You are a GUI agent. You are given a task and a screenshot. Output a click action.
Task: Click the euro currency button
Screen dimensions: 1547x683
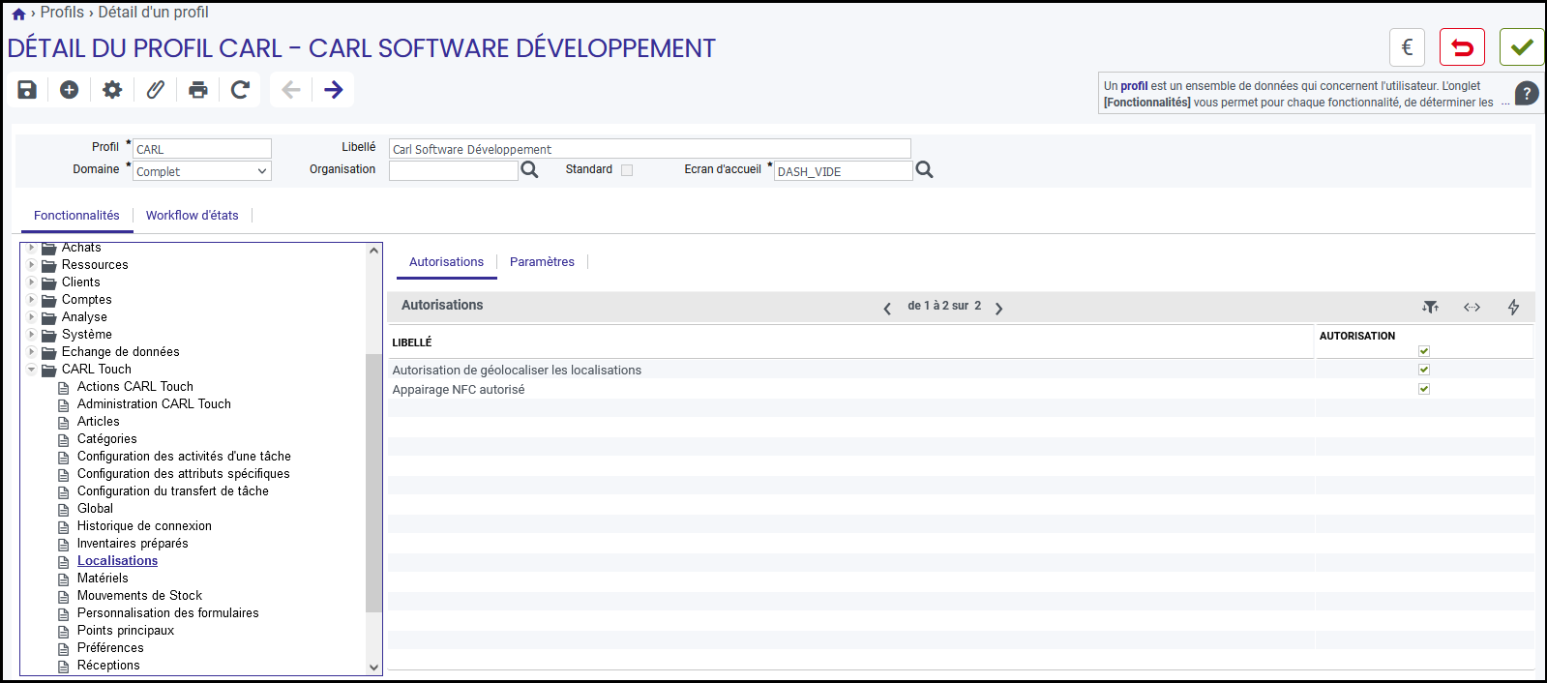pyautogui.click(x=1407, y=46)
